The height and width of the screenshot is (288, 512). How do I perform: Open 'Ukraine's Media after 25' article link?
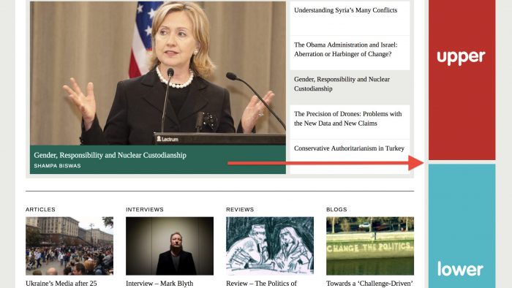61,284
